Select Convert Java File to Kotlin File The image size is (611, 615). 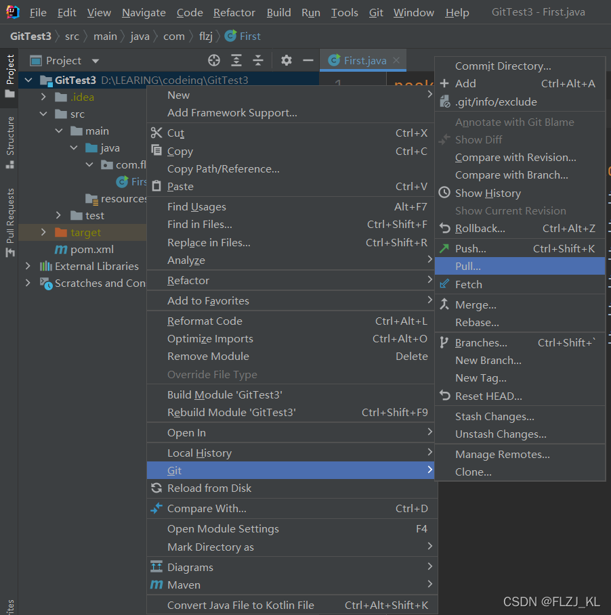(291, 605)
